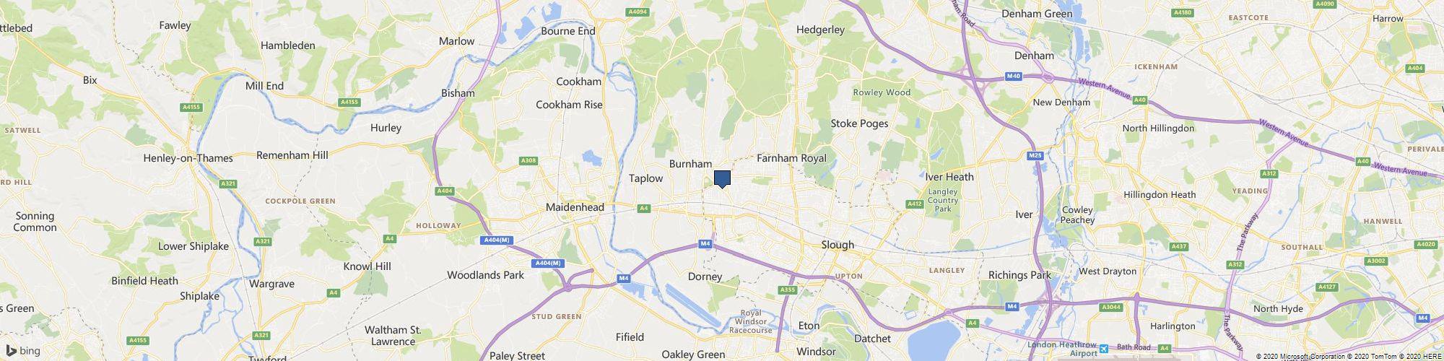The height and width of the screenshot is (361, 1444).
Task: Select the Maidenhead town label
Action: point(574,207)
